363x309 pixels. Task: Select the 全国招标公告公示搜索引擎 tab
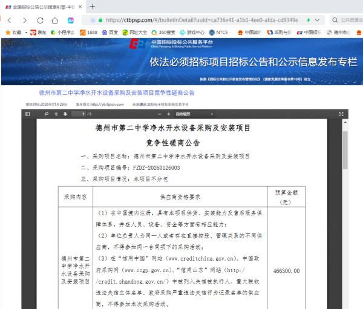click(40, 6)
